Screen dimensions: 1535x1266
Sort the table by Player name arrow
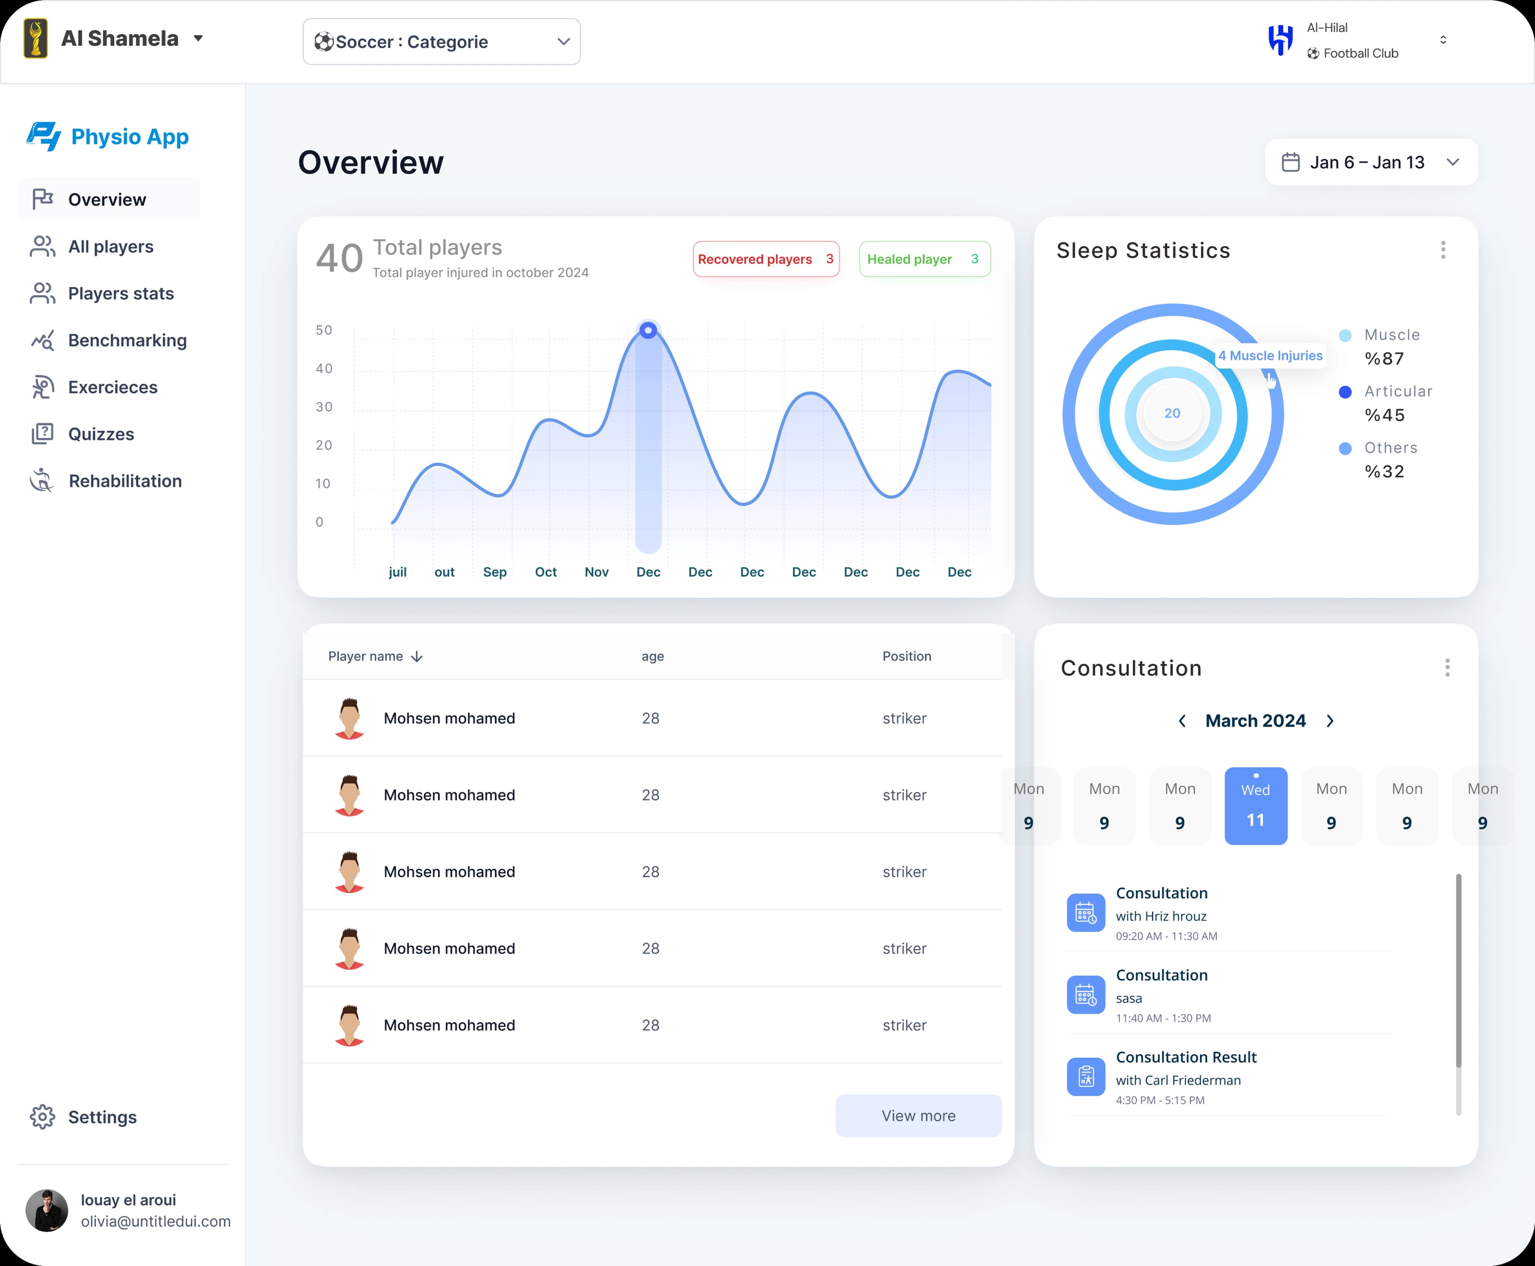pos(417,656)
